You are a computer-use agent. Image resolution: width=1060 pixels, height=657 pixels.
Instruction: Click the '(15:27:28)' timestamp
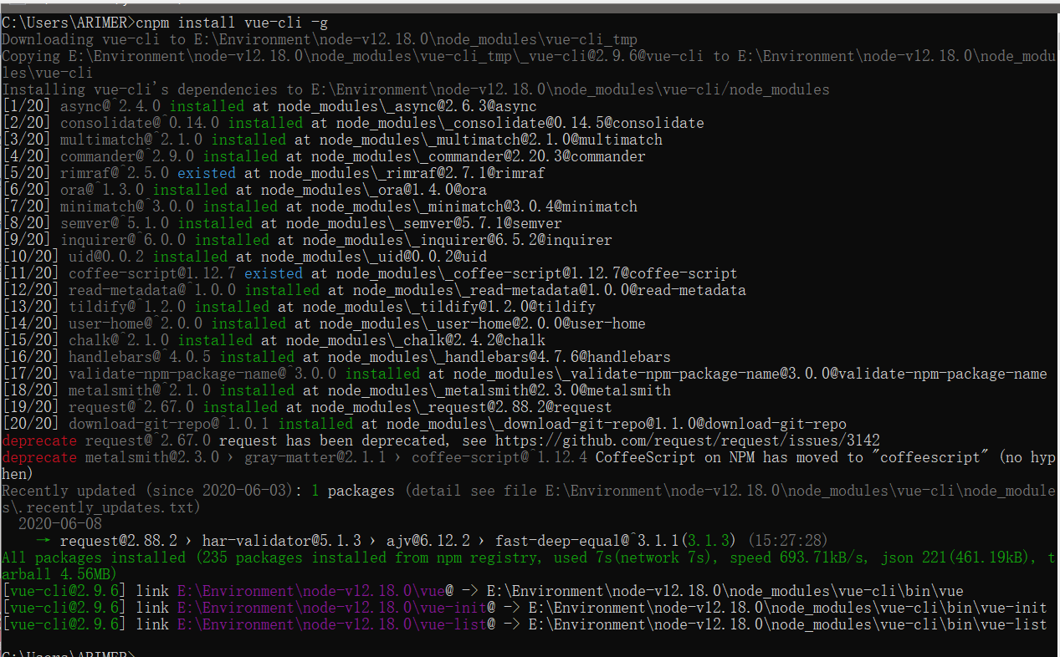[x=788, y=541]
